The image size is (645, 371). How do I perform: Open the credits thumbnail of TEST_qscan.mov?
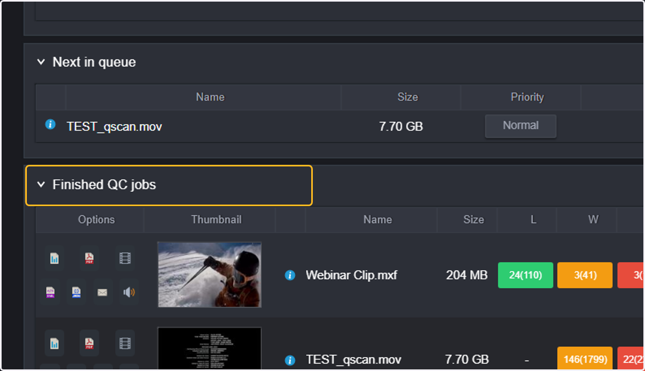[x=210, y=349]
